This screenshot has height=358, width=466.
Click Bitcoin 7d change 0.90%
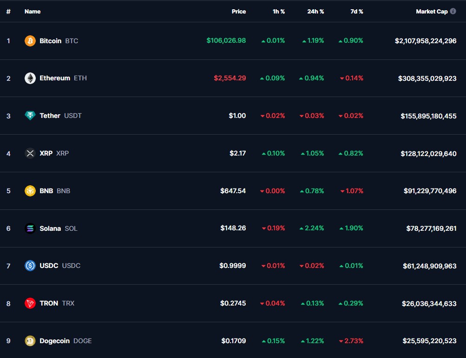click(x=351, y=40)
